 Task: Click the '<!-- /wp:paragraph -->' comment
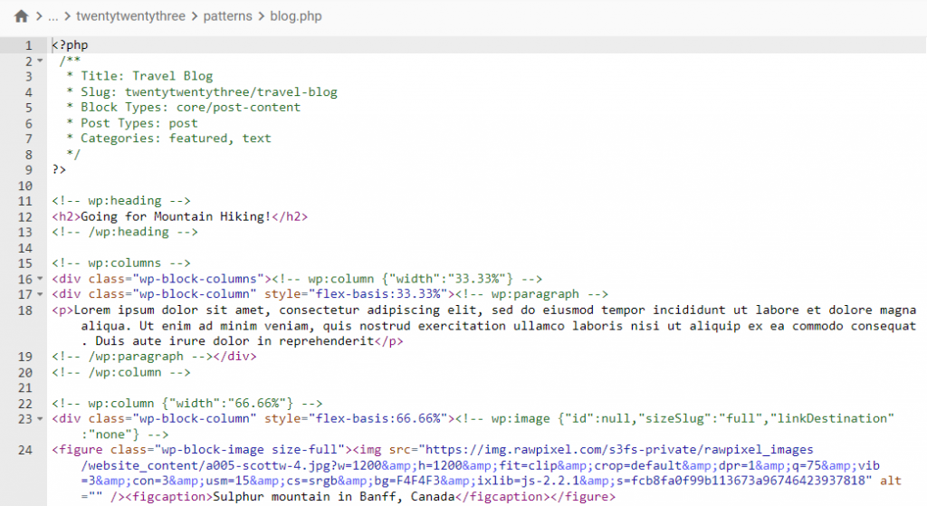132,357
